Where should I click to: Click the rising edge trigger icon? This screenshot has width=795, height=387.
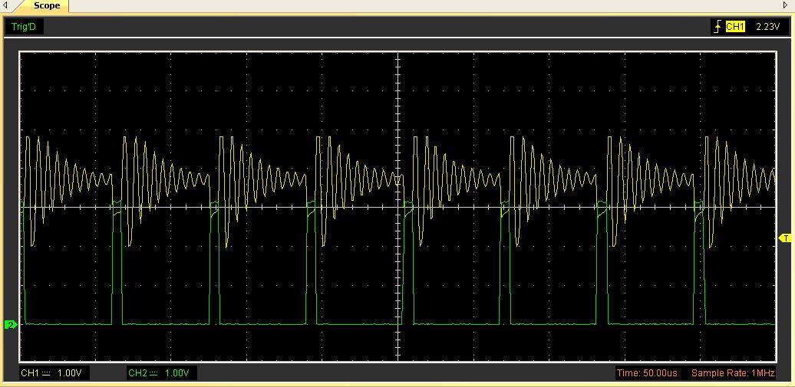(717, 27)
